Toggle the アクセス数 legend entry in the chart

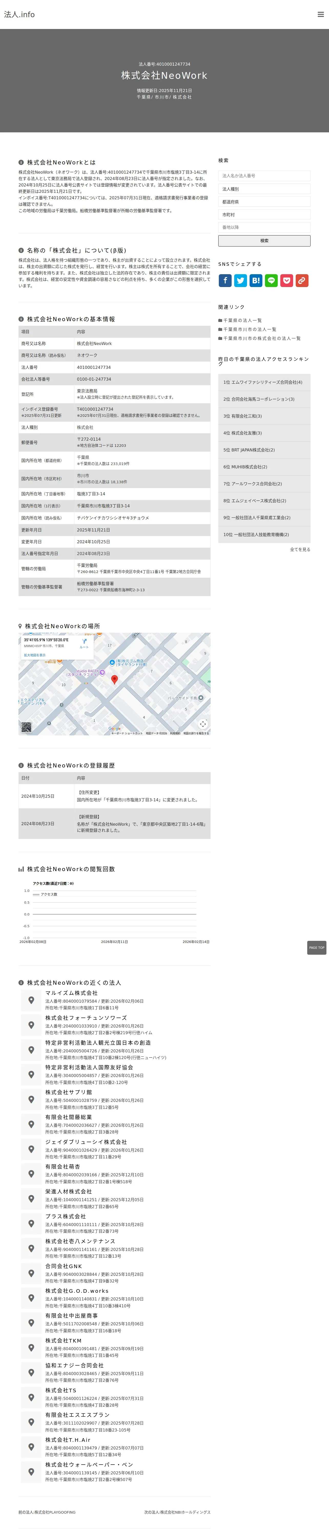(x=45, y=894)
